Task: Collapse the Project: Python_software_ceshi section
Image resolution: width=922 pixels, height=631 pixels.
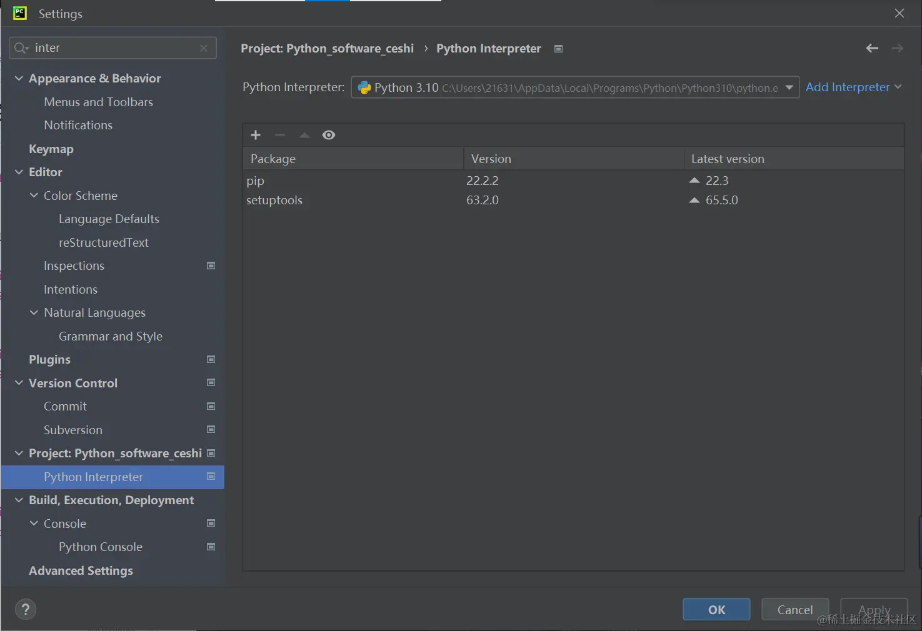Action: coord(19,453)
